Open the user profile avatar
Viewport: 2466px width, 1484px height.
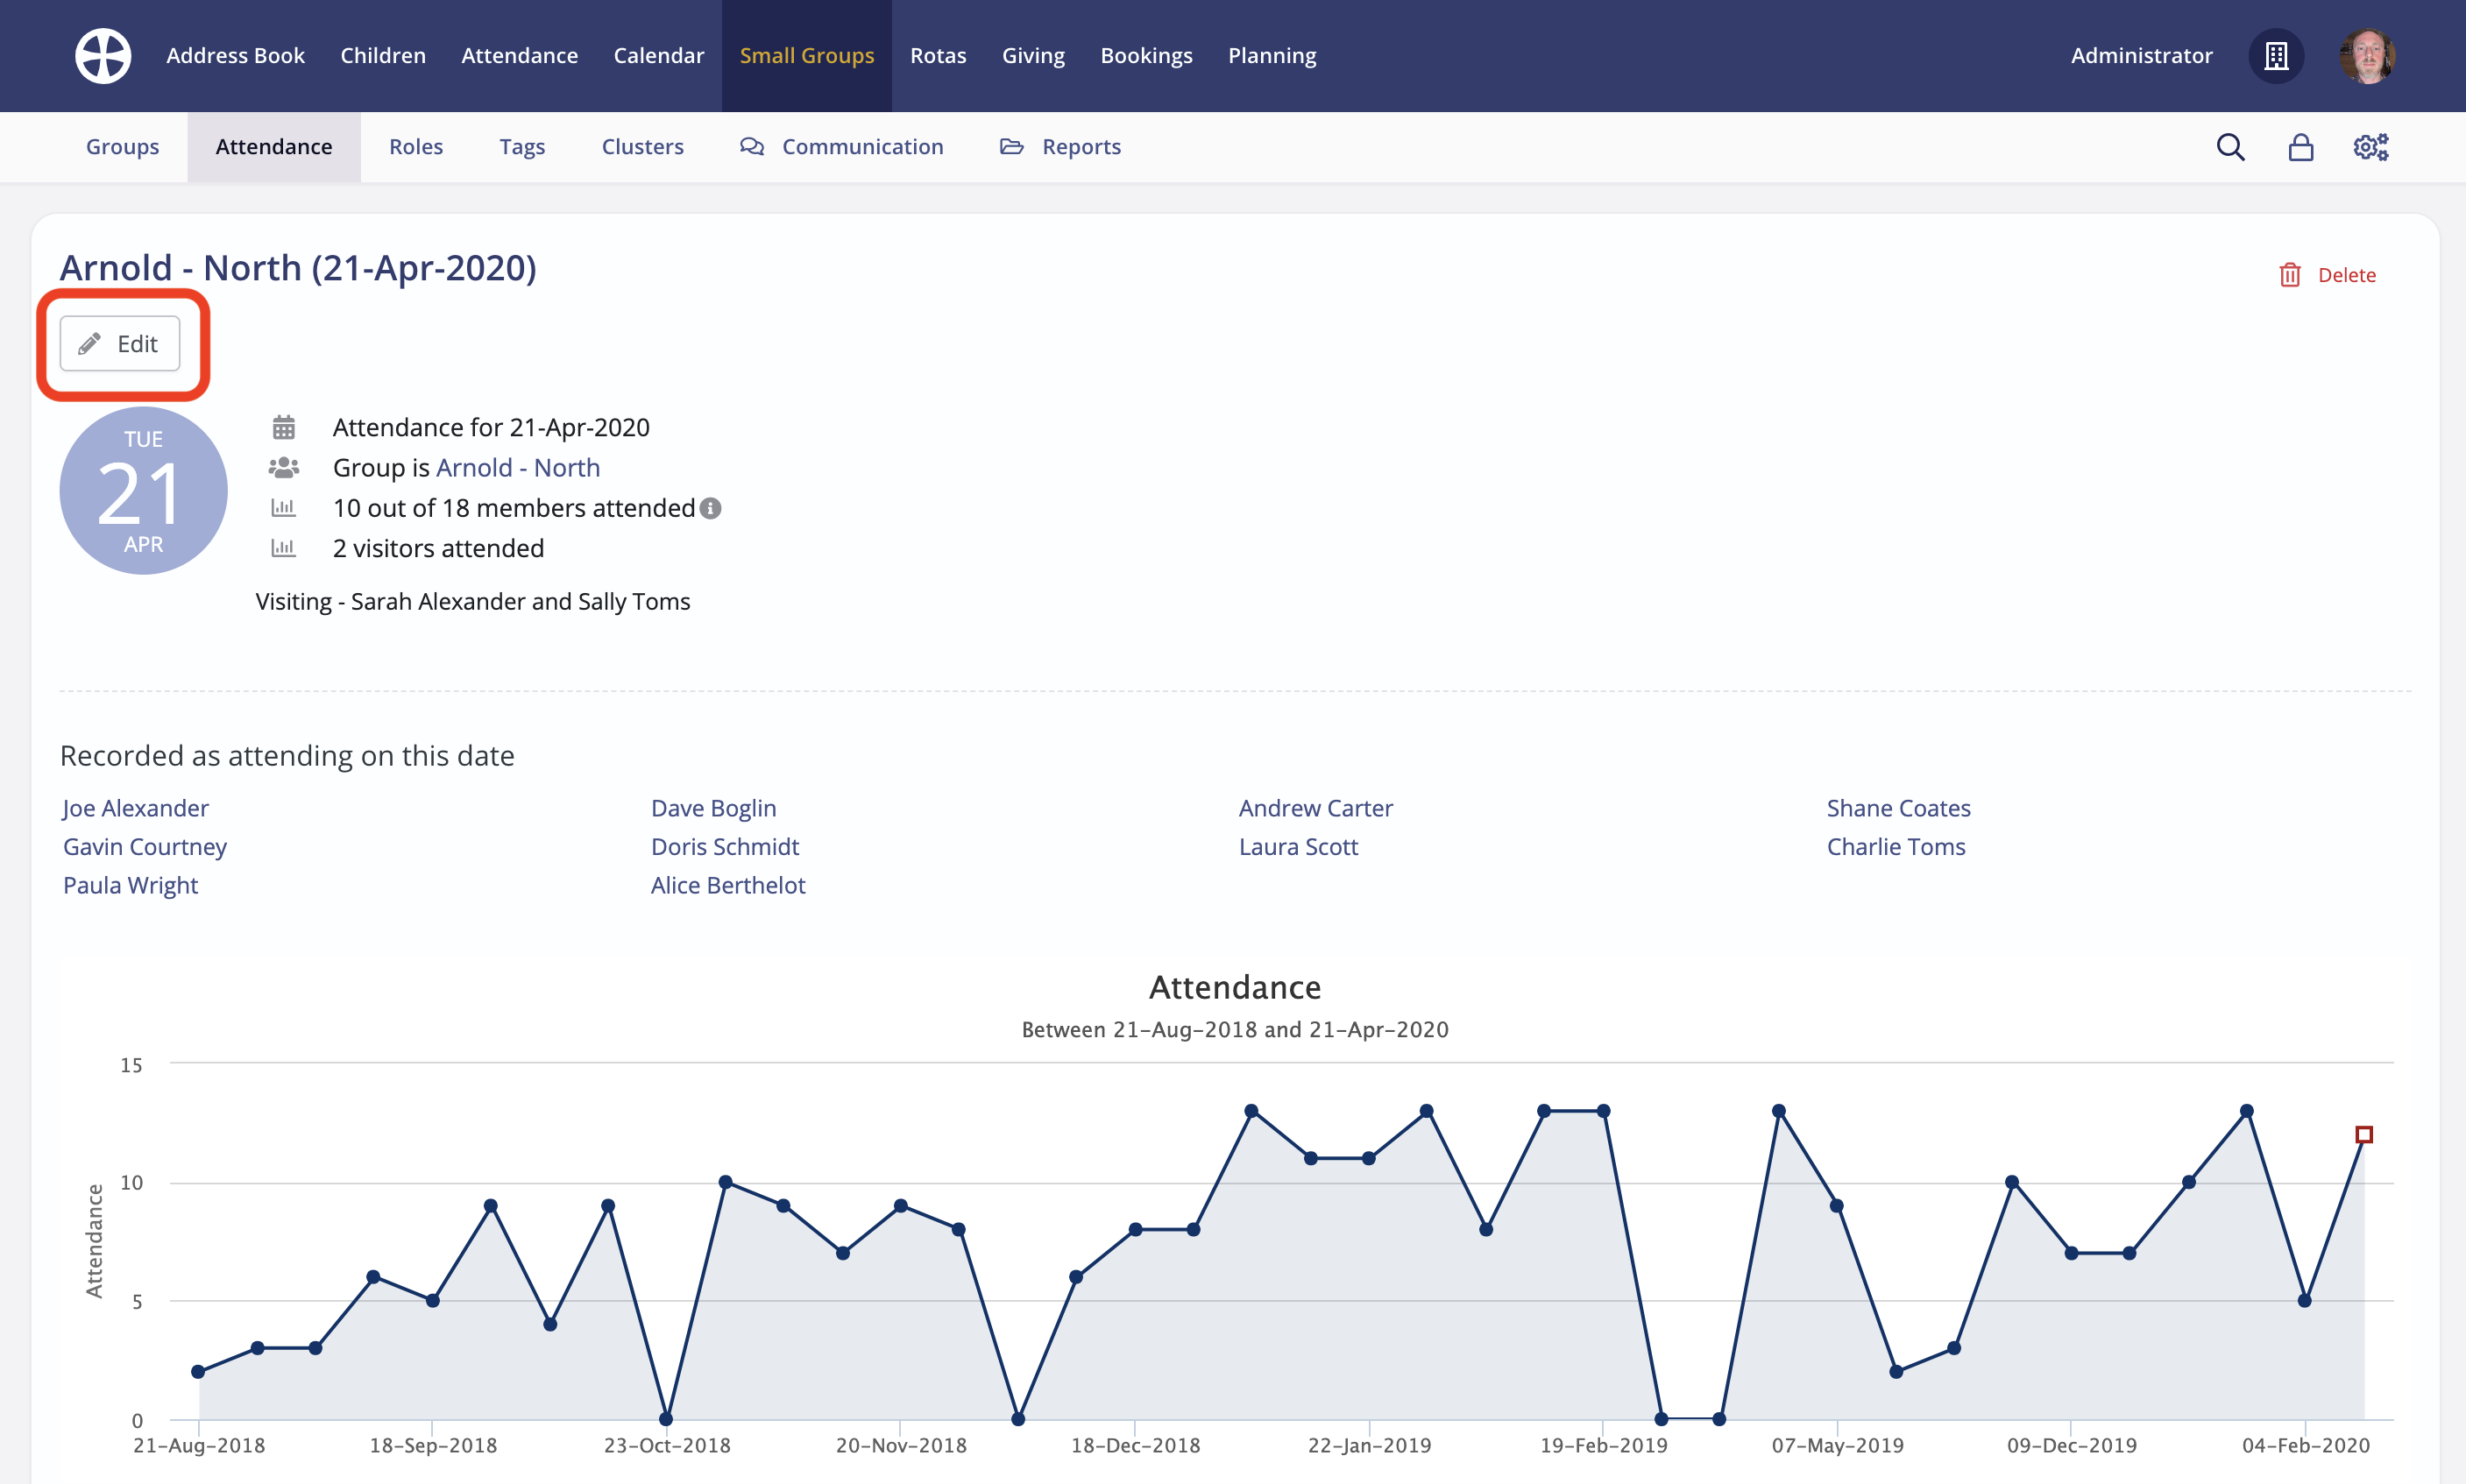2366,56
